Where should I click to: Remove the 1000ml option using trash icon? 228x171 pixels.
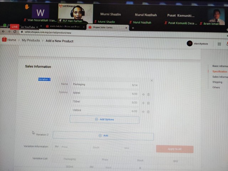(x=148, y=112)
